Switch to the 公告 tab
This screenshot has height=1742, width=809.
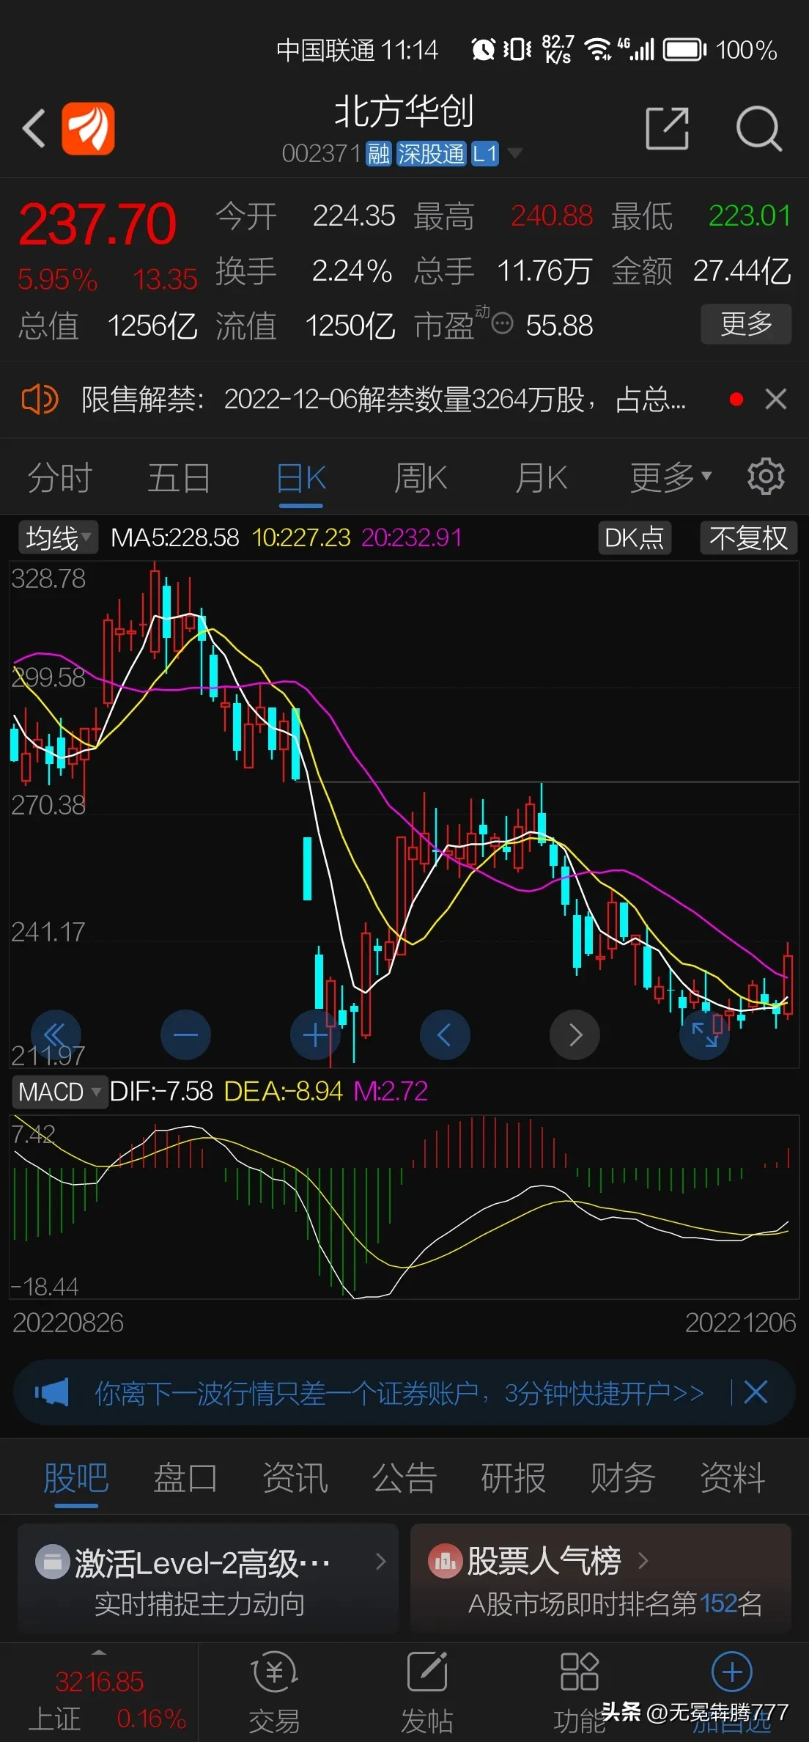pyautogui.click(x=404, y=1477)
